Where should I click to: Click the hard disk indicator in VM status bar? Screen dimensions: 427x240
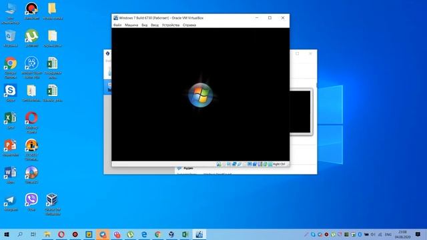point(219,164)
